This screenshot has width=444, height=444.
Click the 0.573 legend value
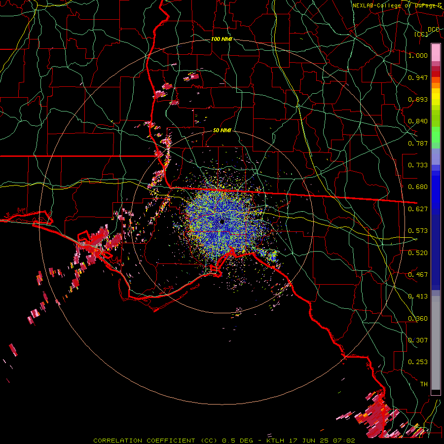point(418,231)
